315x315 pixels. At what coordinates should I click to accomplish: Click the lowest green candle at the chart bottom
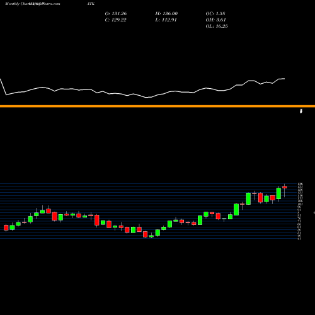tap(151, 236)
